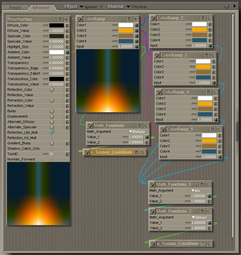The width and height of the screenshot is (241, 255).
Task: Click the ColorRamp_2 preview toggle icon
Action: click(x=209, y=18)
